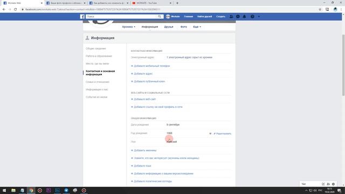Viewport: 345px width, 194px height.
Task: Open the Chrome three-dot menu
Action: 341,10
